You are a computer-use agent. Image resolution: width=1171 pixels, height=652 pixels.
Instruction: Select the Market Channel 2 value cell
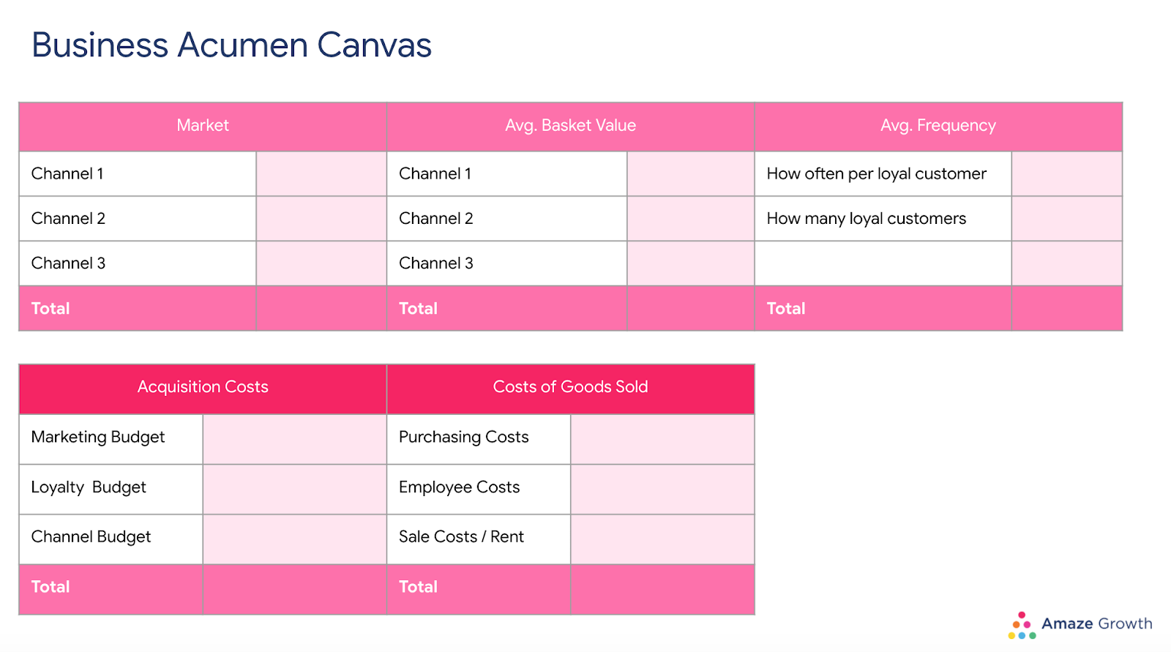click(x=321, y=218)
